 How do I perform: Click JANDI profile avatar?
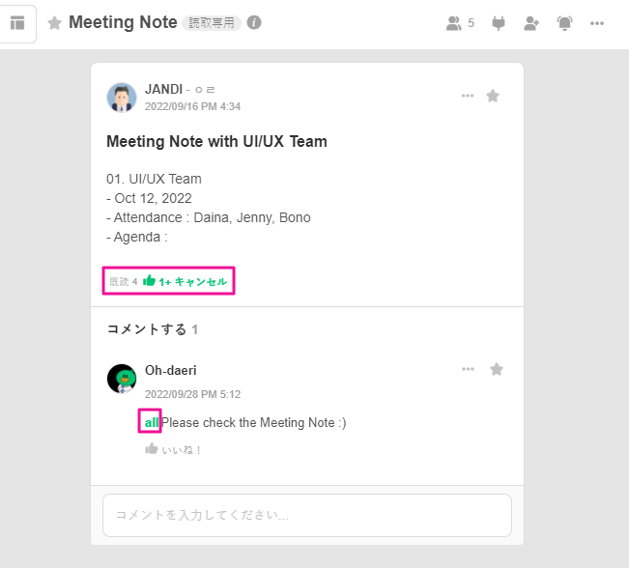click(122, 98)
